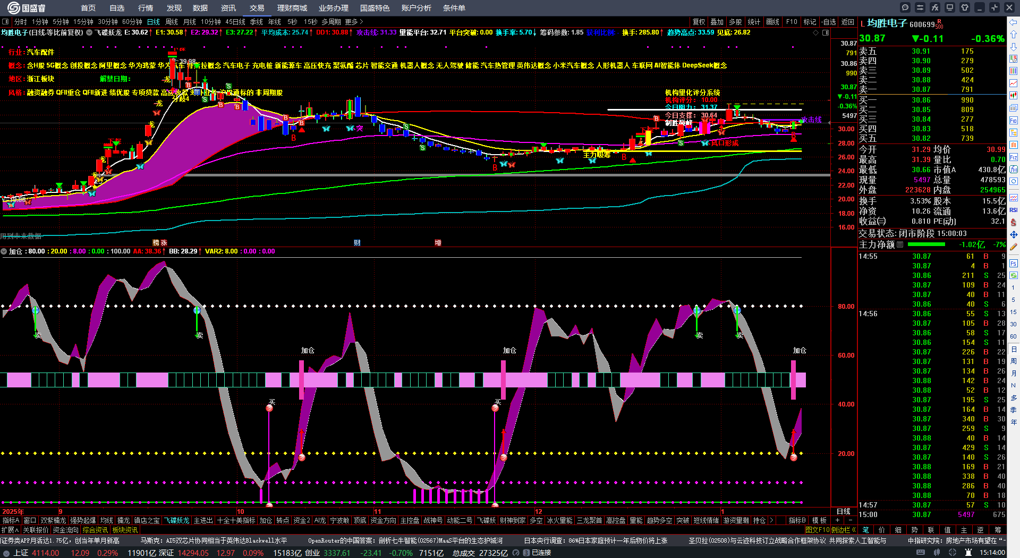The image size is (1020, 558).
Task: Click the F10 icon in right sidebar
Action: click(x=1014, y=121)
